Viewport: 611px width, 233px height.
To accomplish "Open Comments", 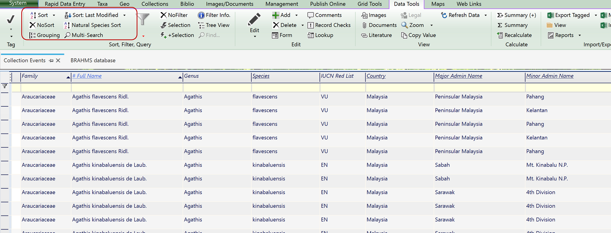I will (x=325, y=15).
